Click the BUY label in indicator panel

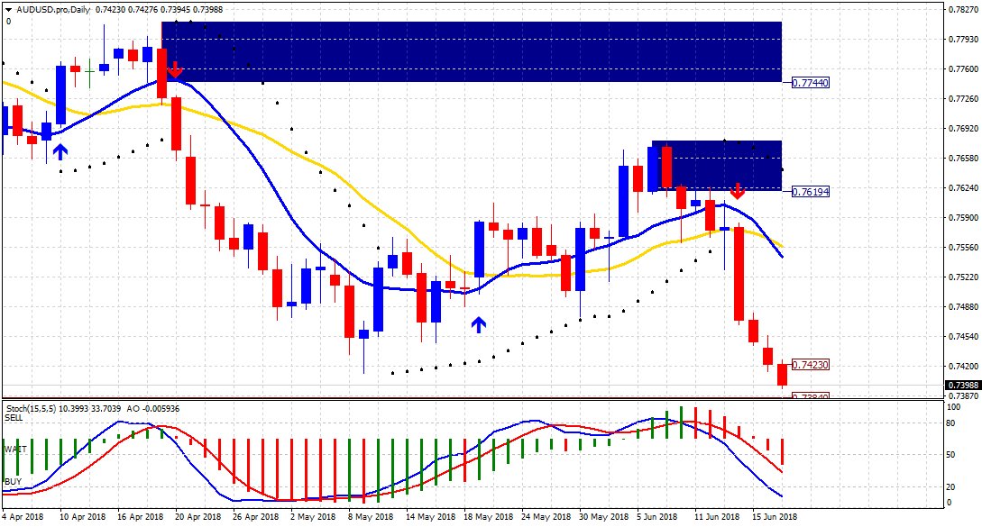(13, 481)
